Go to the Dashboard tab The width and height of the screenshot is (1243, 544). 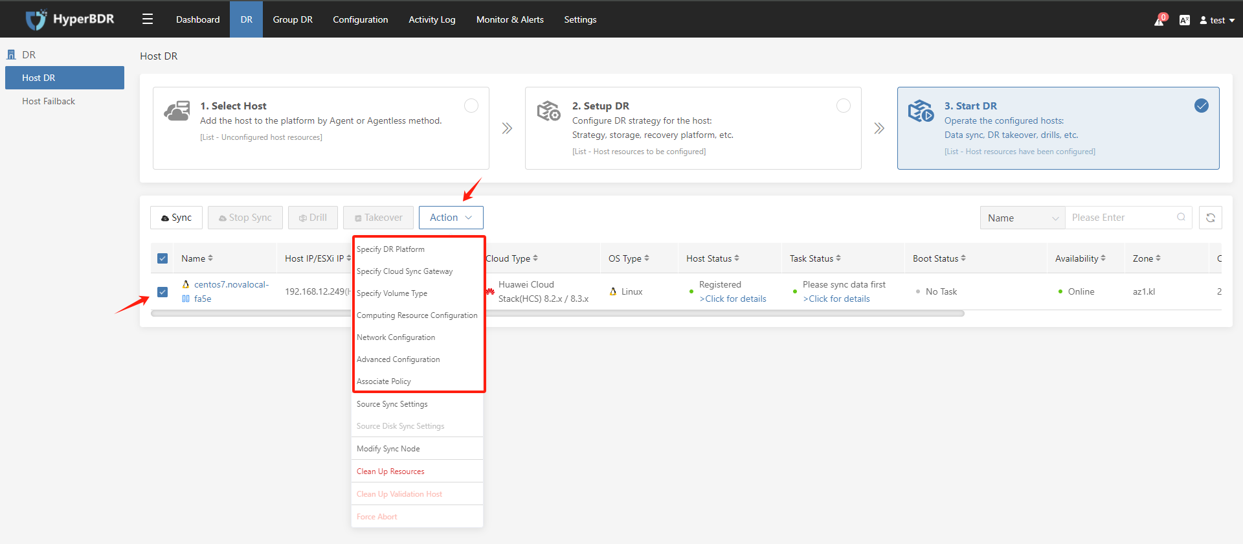pyautogui.click(x=198, y=19)
